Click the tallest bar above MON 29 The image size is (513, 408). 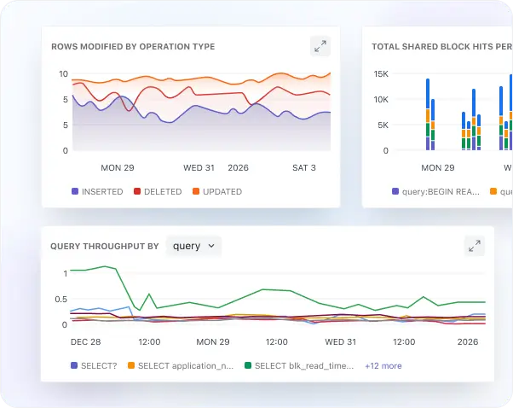(x=428, y=114)
